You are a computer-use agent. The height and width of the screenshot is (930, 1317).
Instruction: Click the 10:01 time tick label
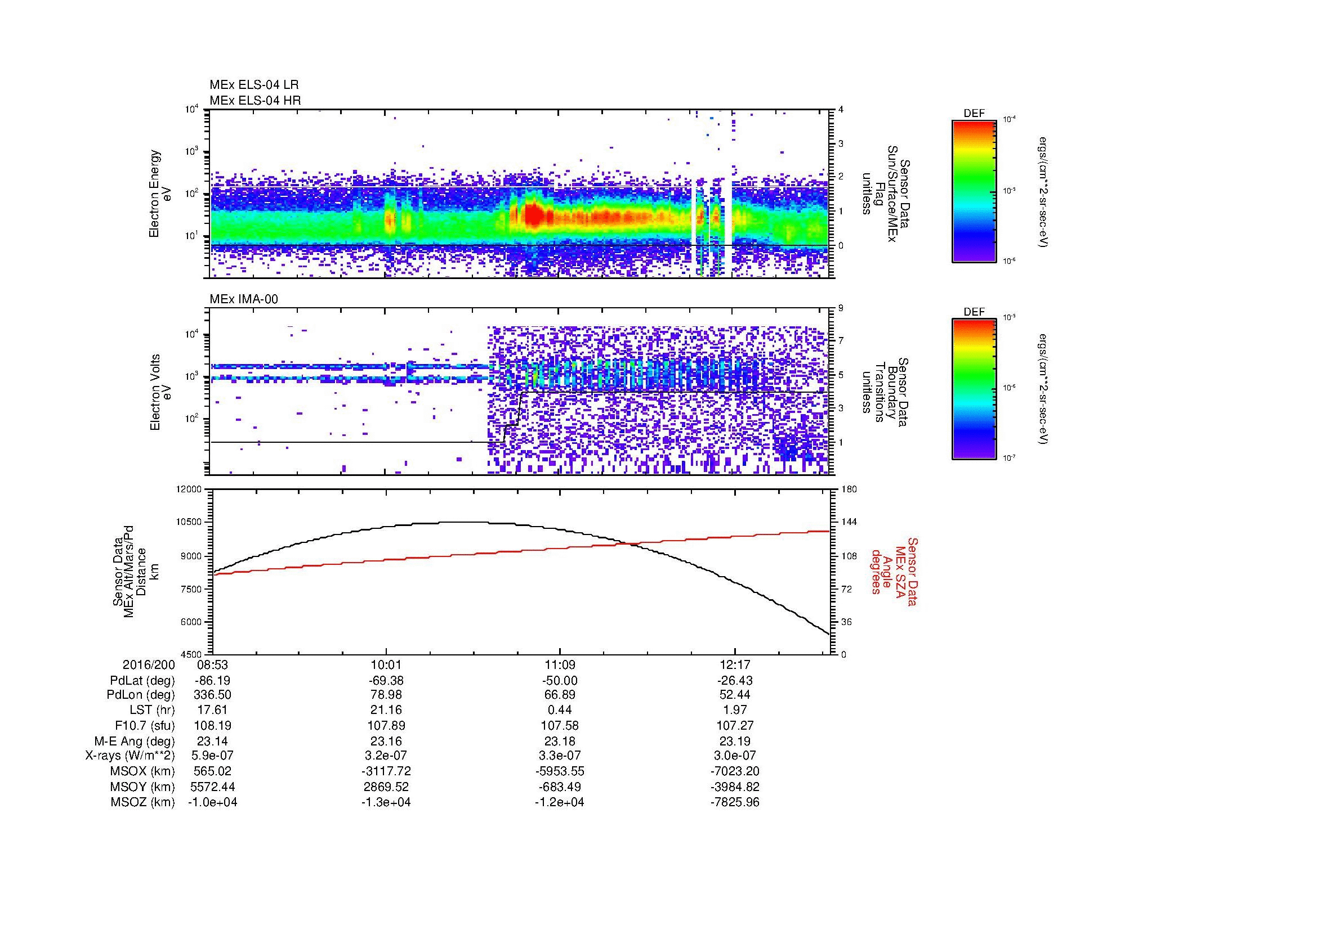pos(386,665)
